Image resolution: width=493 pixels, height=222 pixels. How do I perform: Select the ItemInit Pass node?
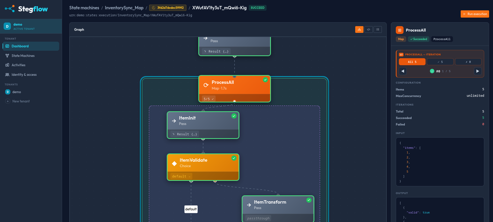point(203,125)
